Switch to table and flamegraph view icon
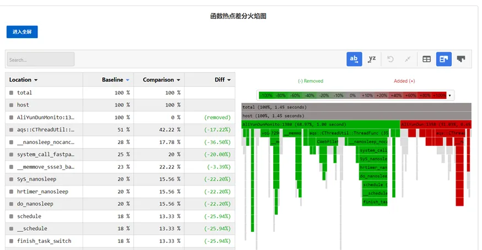Screen dimensions: 482x250 pos(444,59)
